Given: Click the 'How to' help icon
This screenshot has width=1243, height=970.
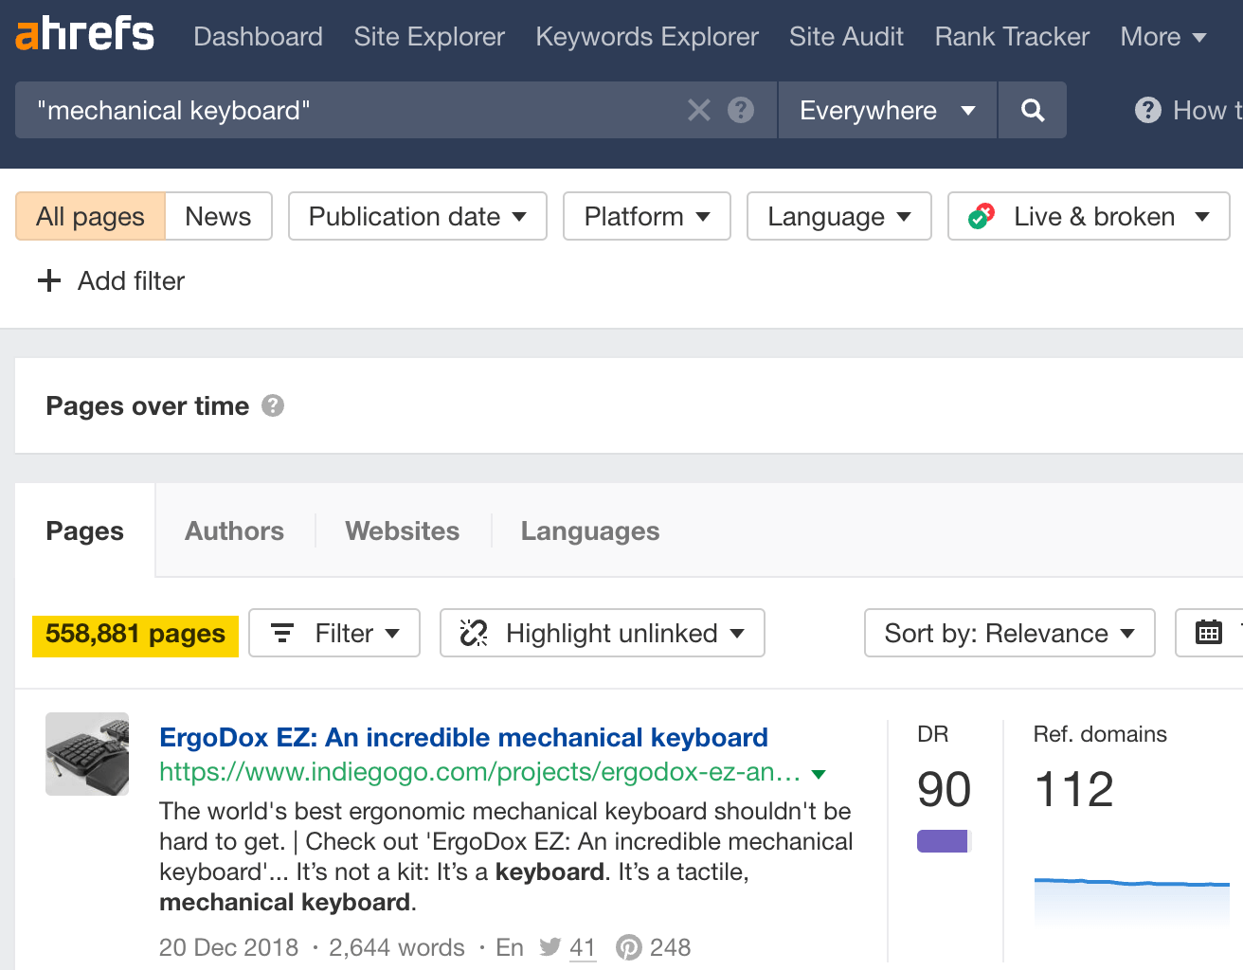Looking at the screenshot, I should click(x=1146, y=110).
